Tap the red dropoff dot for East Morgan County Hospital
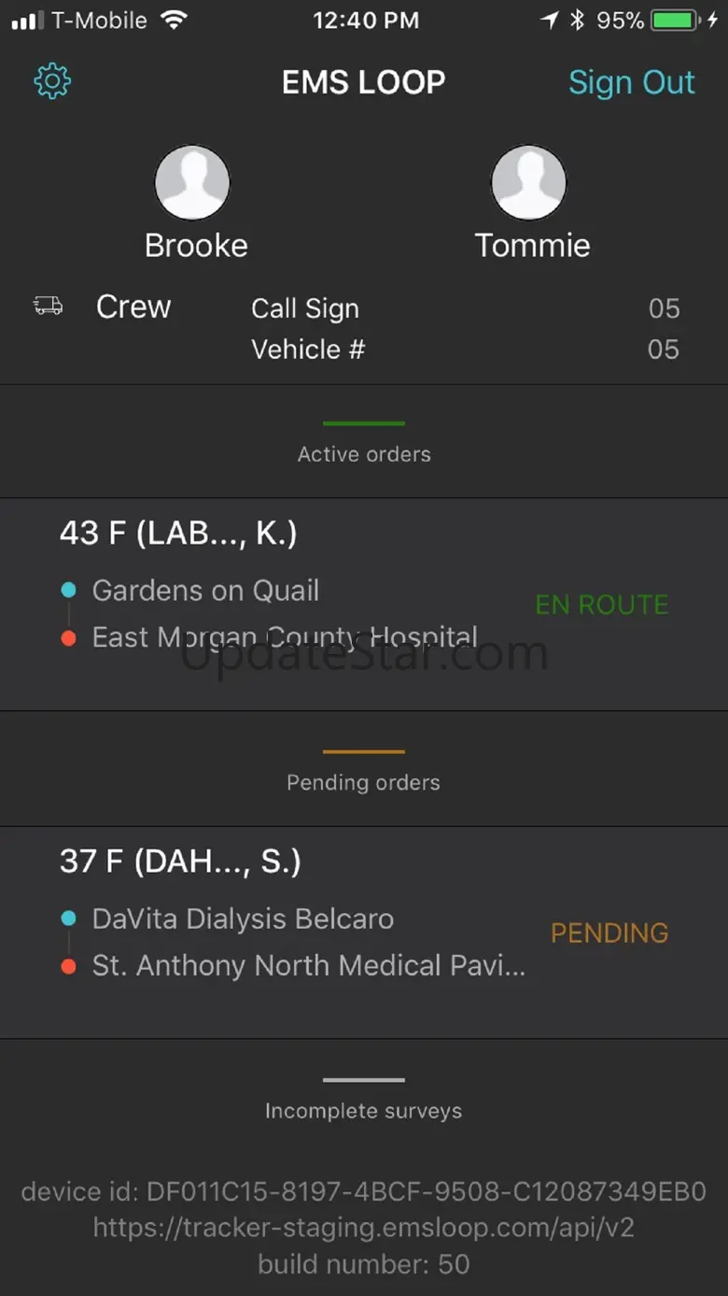Screen dimensions: 728x1296 point(68,638)
